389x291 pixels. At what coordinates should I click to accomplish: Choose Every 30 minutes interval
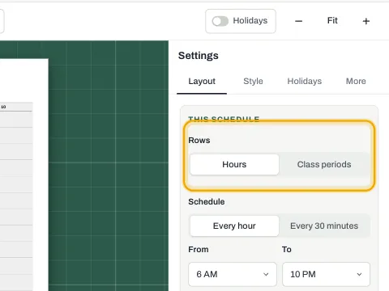[x=324, y=226]
